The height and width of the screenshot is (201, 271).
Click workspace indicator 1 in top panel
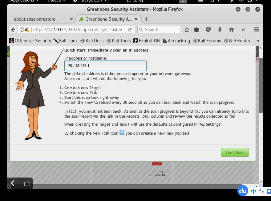point(183,1)
